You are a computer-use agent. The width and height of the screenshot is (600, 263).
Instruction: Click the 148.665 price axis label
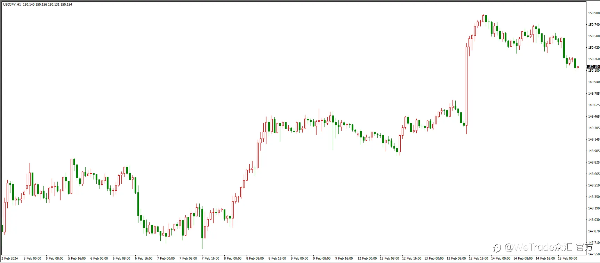click(x=594, y=174)
